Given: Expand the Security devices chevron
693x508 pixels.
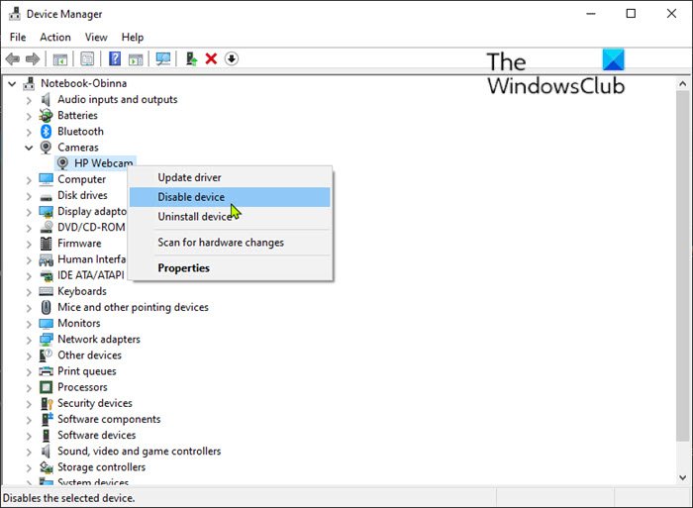Looking at the screenshot, I should [x=29, y=404].
